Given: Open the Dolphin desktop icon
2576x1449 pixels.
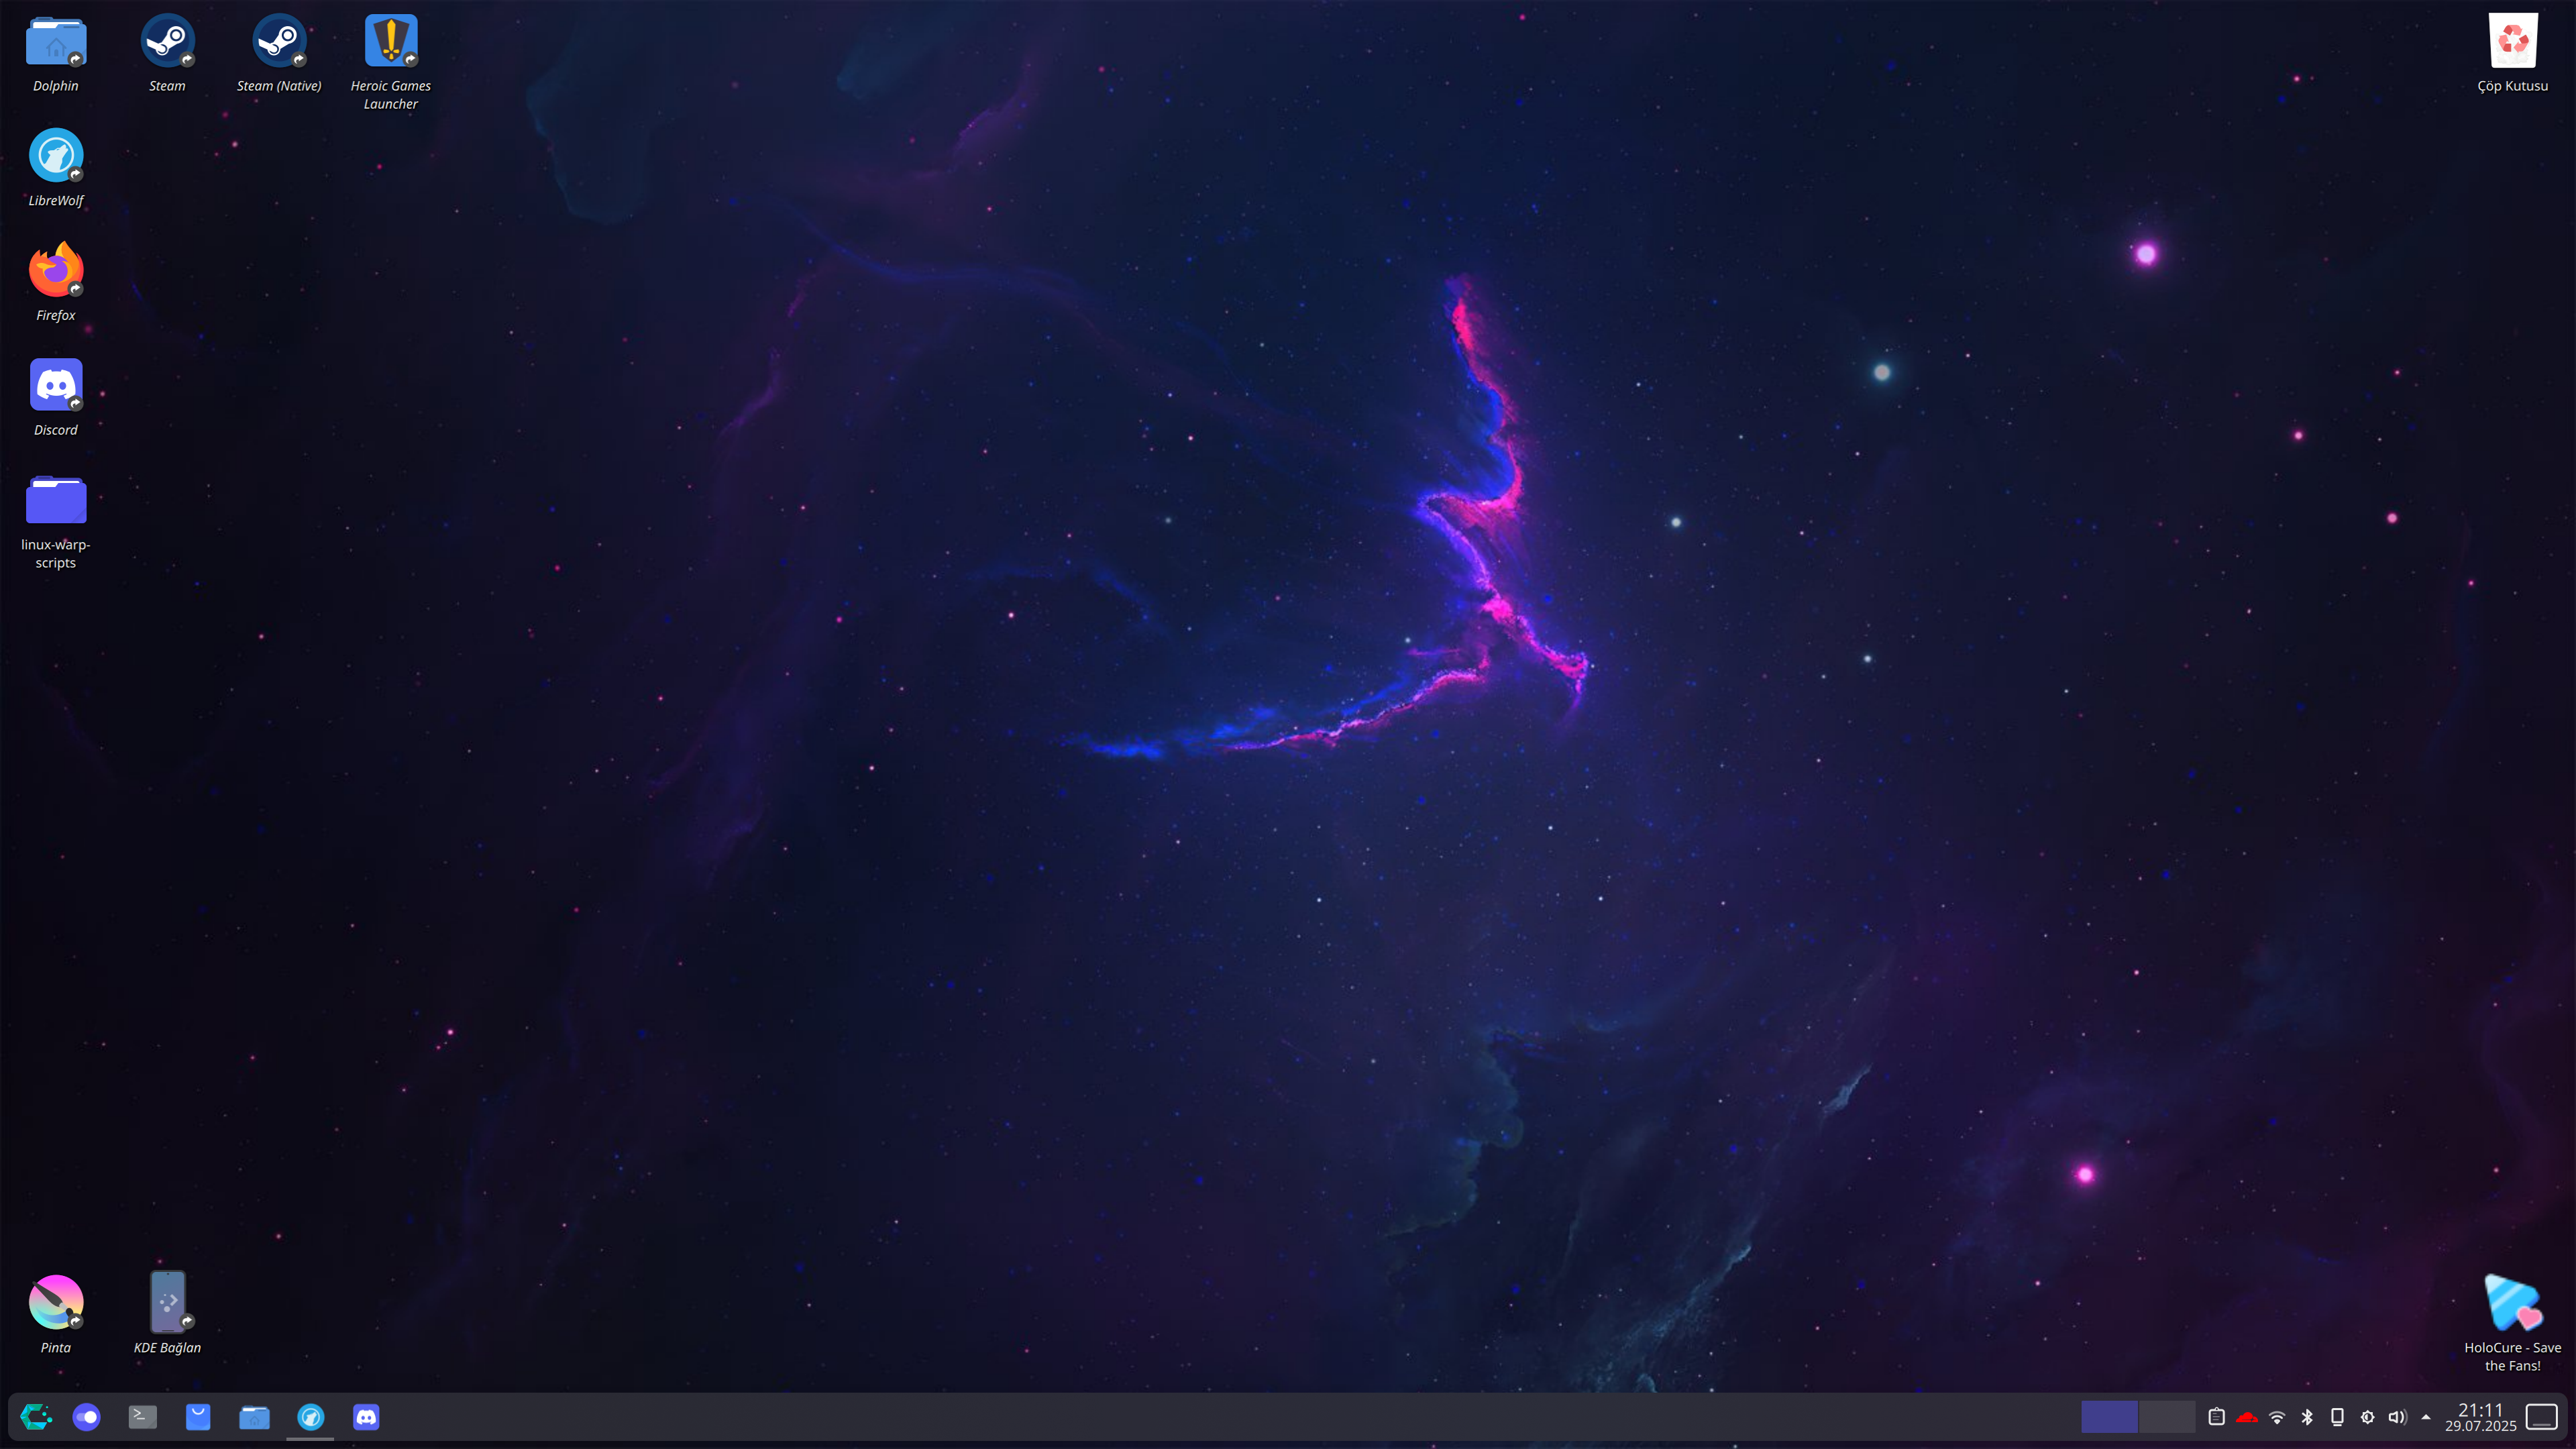Looking at the screenshot, I should (55, 53).
